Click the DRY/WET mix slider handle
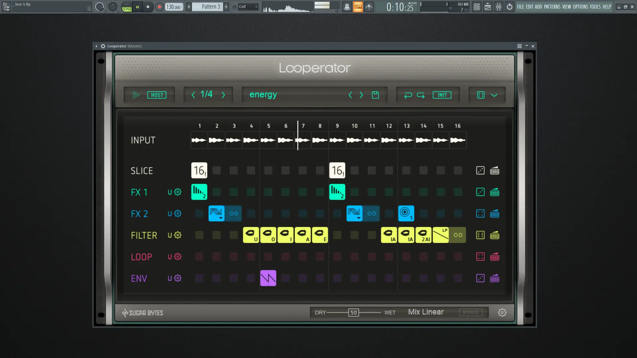 click(x=353, y=313)
